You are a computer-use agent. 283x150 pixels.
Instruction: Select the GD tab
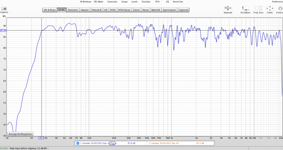point(106,10)
